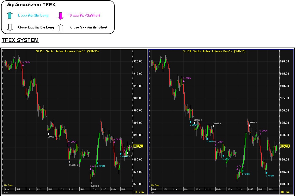Click cyan arrow above rightmost L OPEN, right chart
295x196 pixels.
(267, 173)
